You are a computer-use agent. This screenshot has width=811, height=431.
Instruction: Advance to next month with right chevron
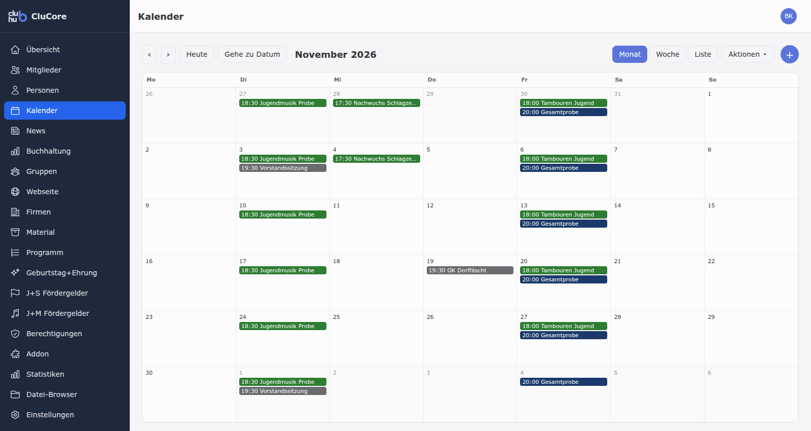(x=168, y=54)
